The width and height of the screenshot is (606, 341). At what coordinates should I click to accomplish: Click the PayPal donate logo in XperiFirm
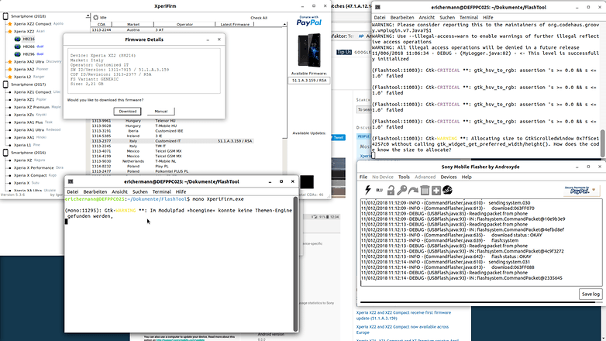click(308, 21)
